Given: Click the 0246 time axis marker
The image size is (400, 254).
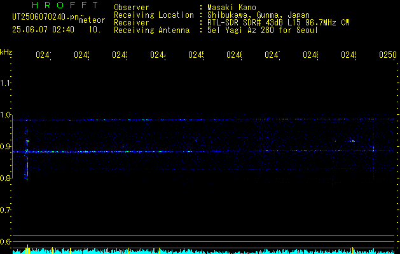Looking at the screenshot, I should 234,55.
